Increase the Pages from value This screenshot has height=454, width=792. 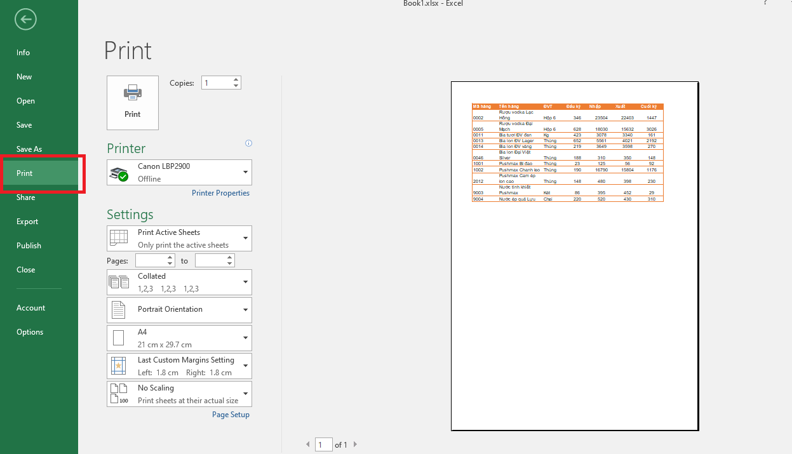click(170, 257)
